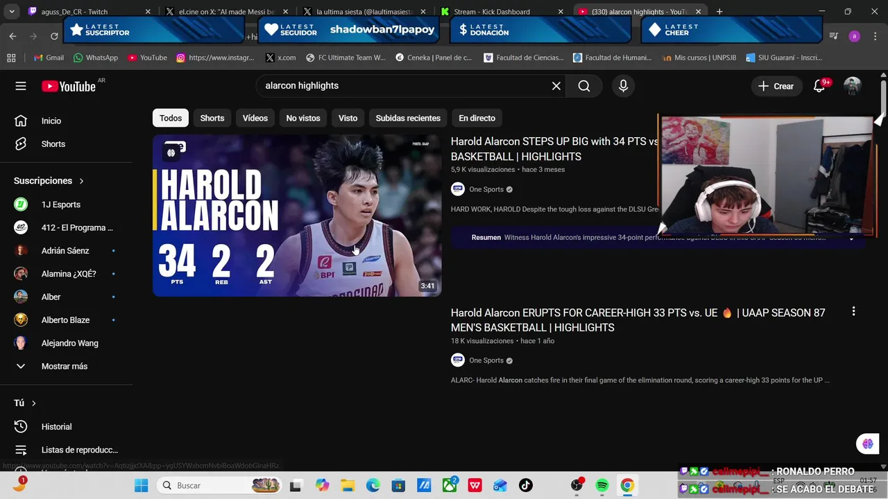Open the WhatsApp bookmark
Image resolution: width=888 pixels, height=499 pixels.
tap(95, 58)
